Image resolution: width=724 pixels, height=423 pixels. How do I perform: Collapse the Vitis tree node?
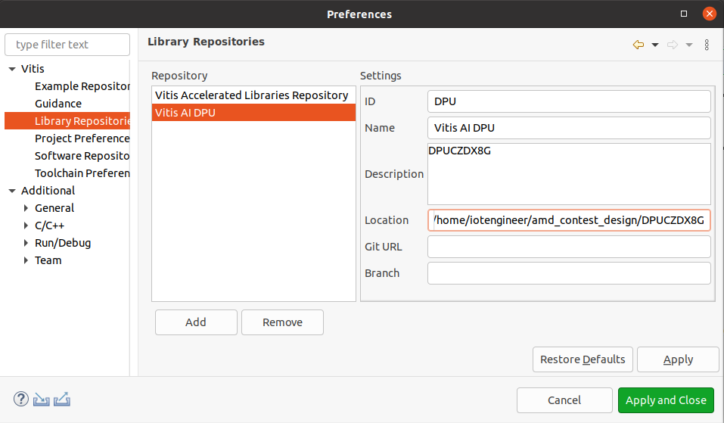coord(12,69)
